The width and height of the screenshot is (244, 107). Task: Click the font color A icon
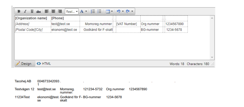tap(82, 11)
